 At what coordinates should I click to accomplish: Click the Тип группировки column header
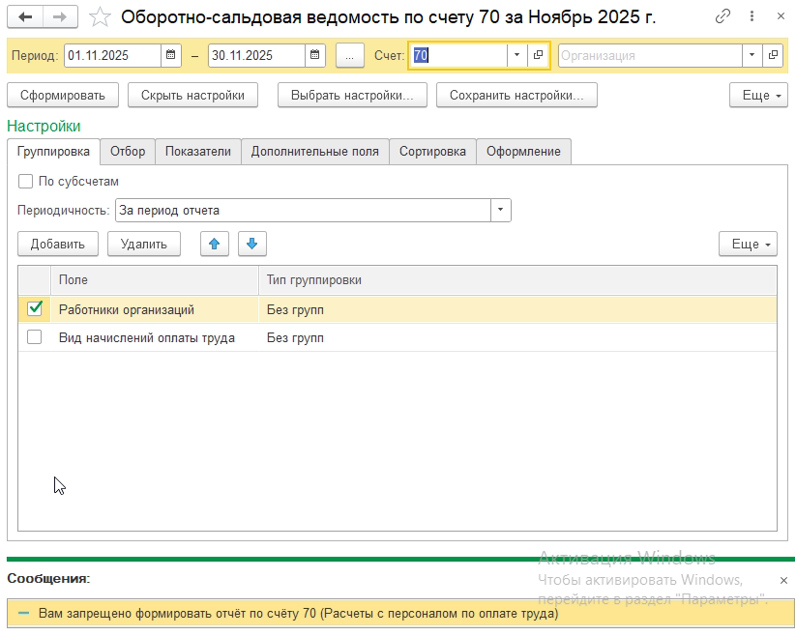tap(517, 280)
